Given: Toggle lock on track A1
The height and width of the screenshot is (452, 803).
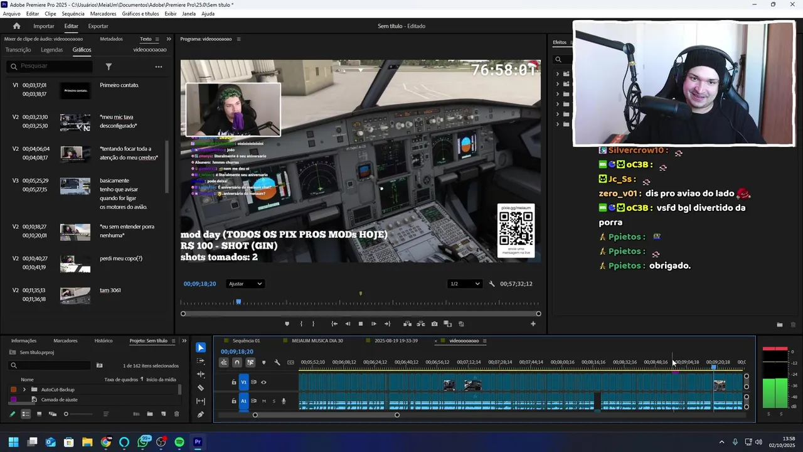Looking at the screenshot, I should pyautogui.click(x=234, y=401).
